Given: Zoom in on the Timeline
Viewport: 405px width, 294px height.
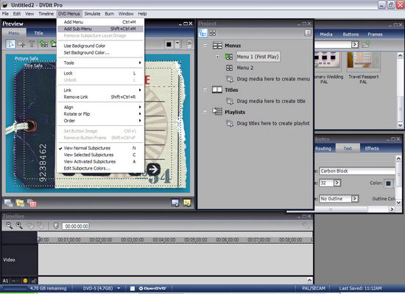Looking at the screenshot, I should pos(19,225).
